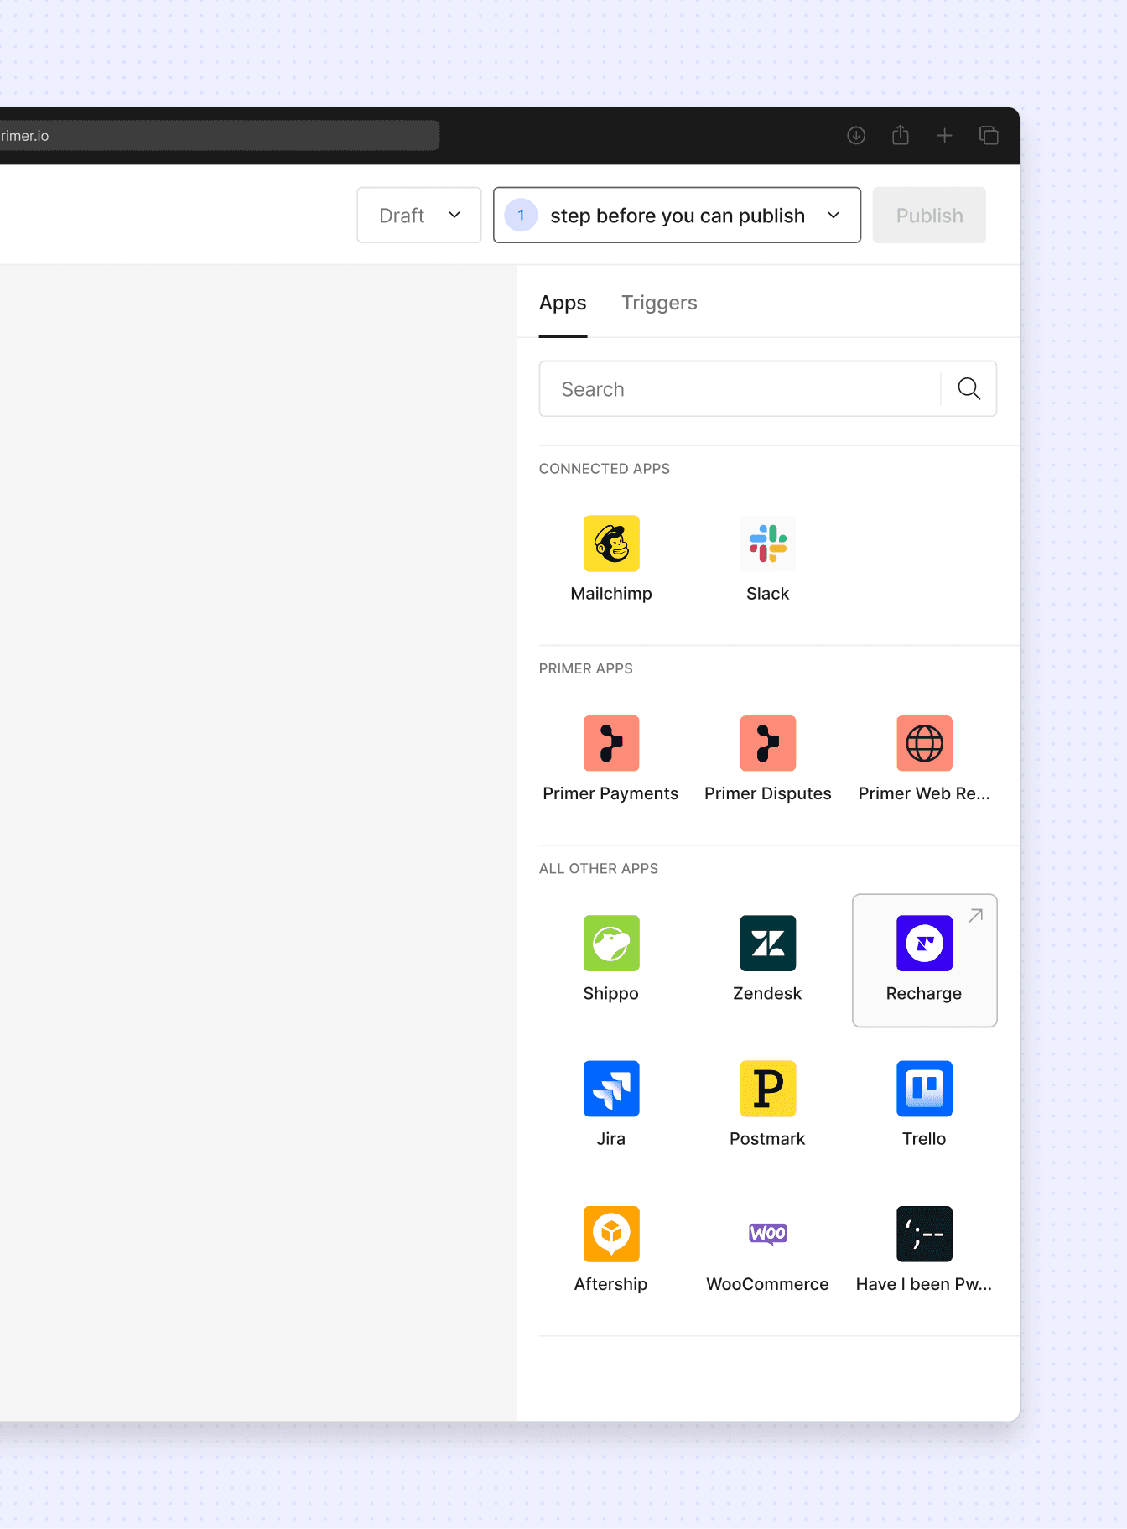This screenshot has height=1529, width=1127.
Task: Click the Publish button
Action: click(x=929, y=216)
